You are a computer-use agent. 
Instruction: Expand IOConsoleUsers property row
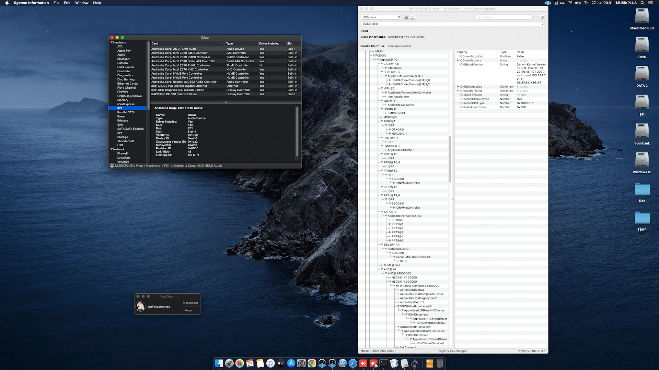click(458, 60)
